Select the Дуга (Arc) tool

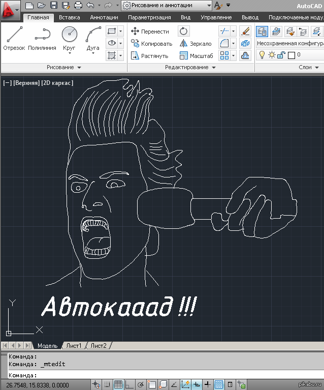[x=93, y=40]
